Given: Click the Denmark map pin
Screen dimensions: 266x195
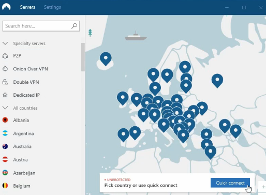Looking at the screenshot, I should (x=155, y=88).
